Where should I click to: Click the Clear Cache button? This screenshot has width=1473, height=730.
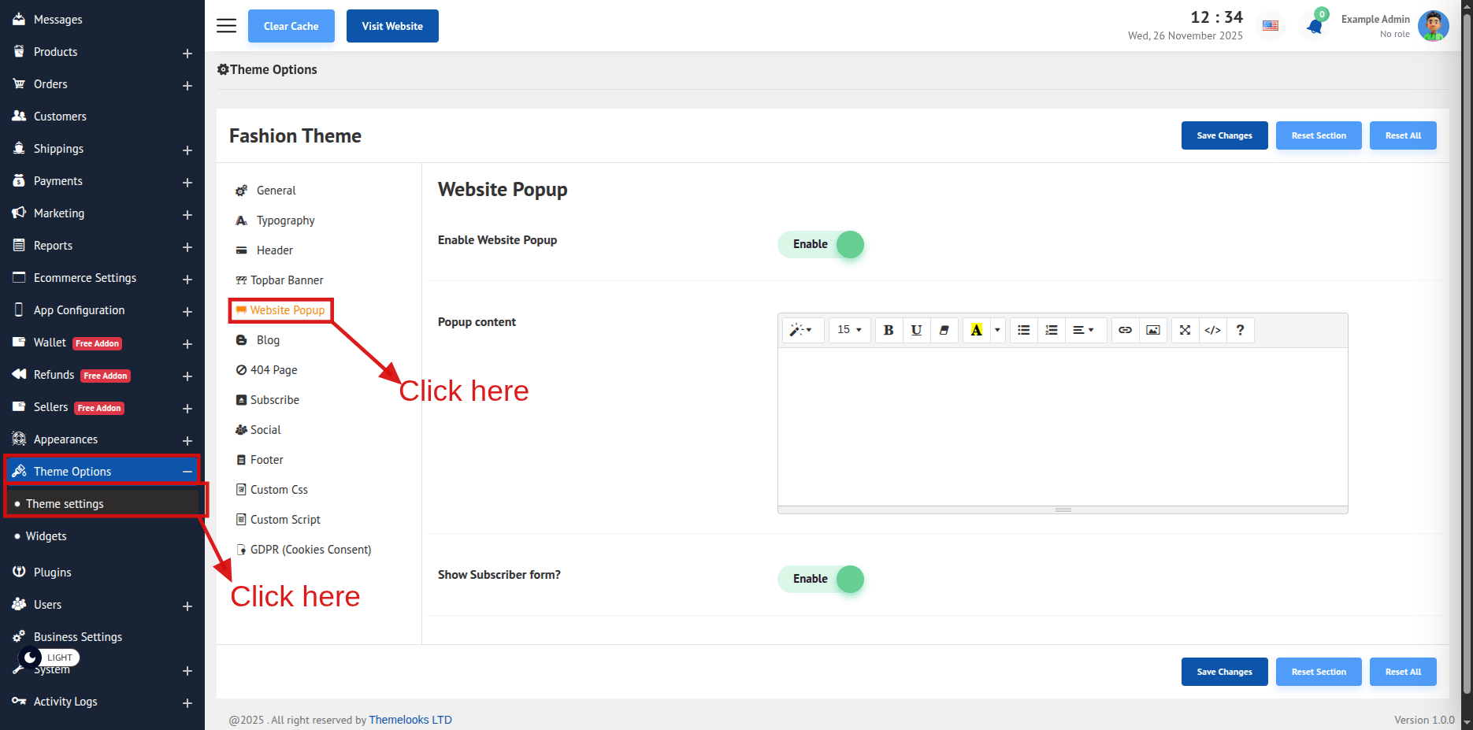291,26
